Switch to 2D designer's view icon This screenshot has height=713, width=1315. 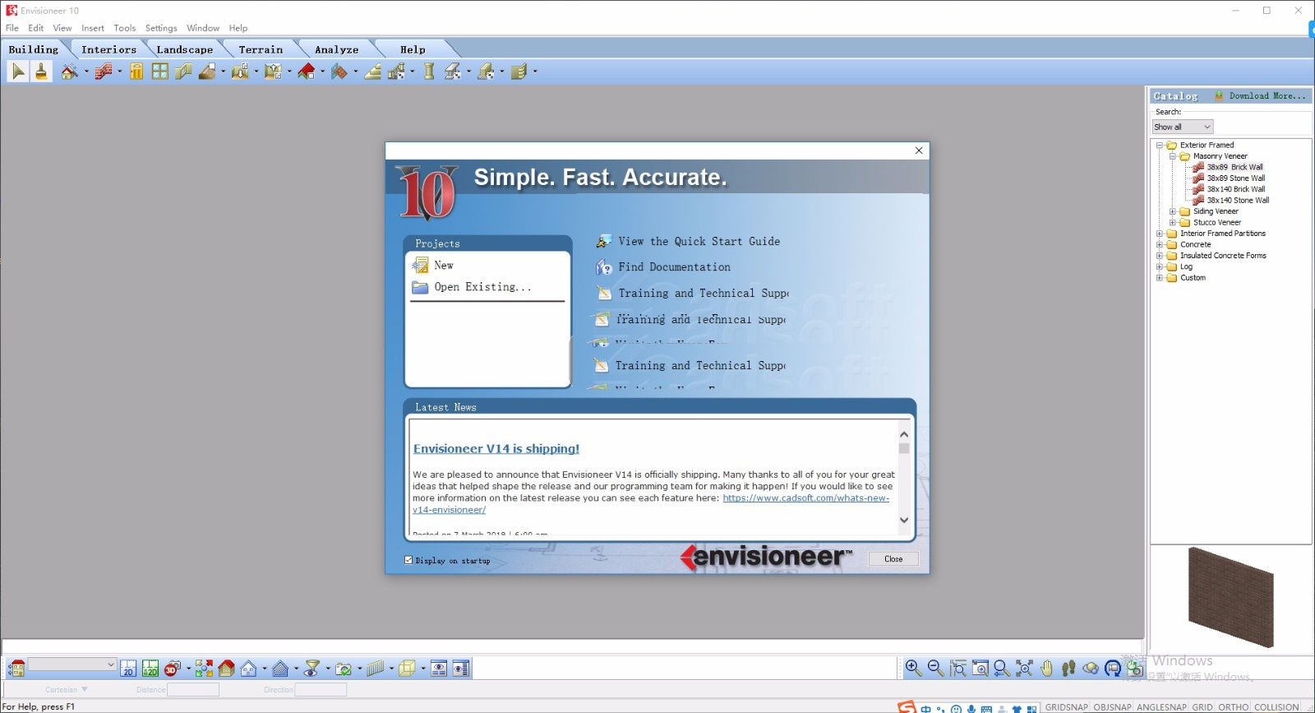coord(150,669)
